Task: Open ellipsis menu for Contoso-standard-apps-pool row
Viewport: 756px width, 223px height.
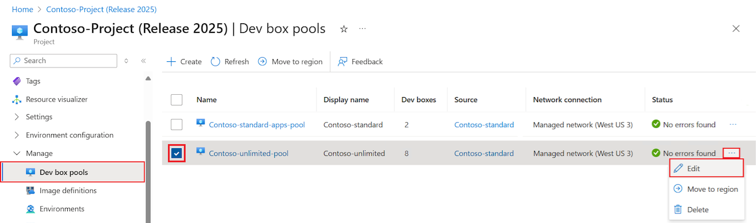Action: coord(733,124)
